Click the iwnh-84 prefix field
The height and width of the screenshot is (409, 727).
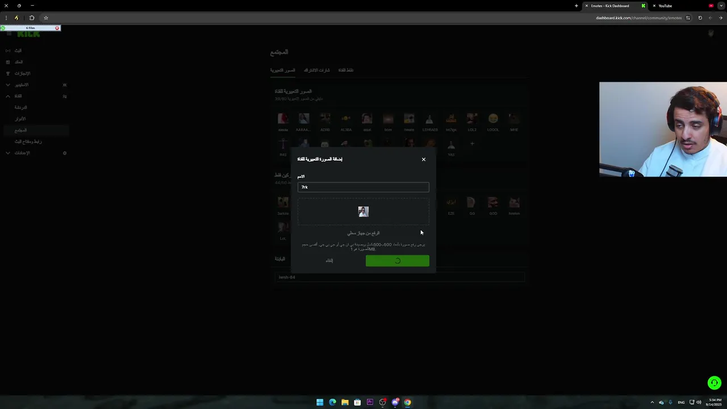pyautogui.click(x=400, y=277)
